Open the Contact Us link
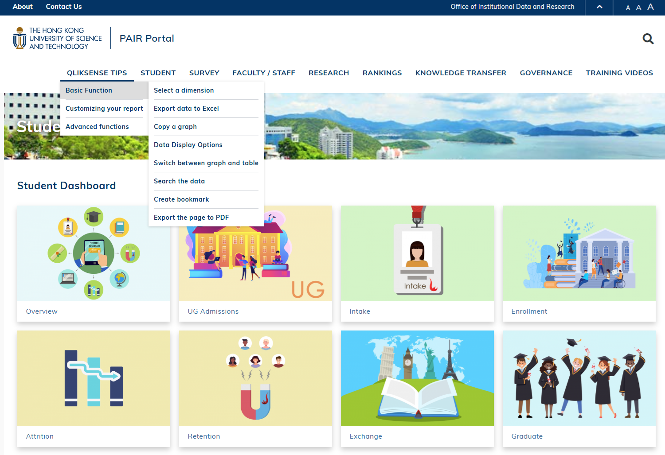This screenshot has height=455, width=665. [x=64, y=7]
